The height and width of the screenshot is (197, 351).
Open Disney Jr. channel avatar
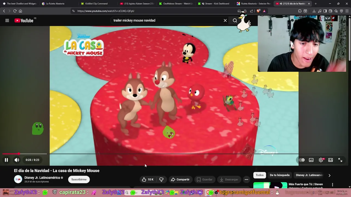click(x=18, y=179)
